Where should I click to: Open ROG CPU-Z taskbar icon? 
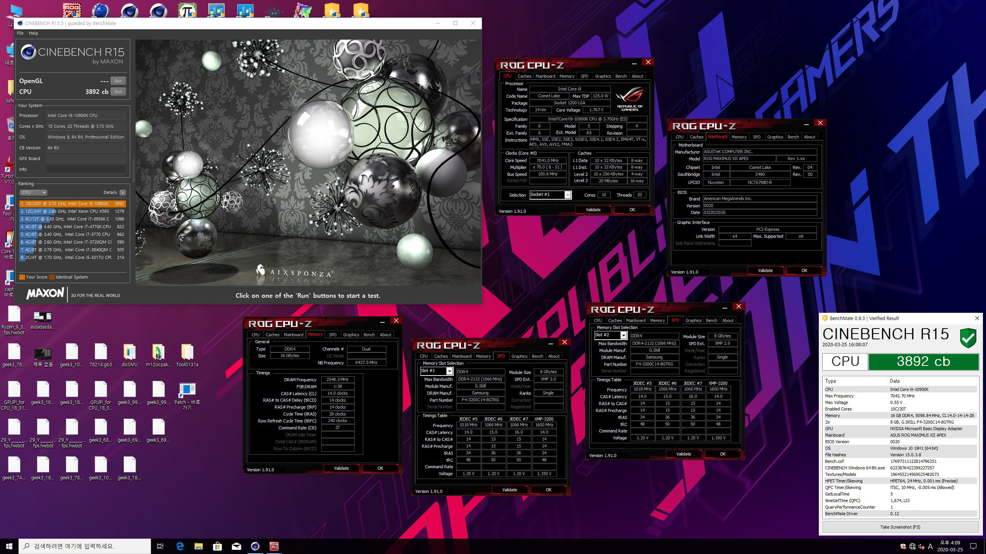pos(274,546)
